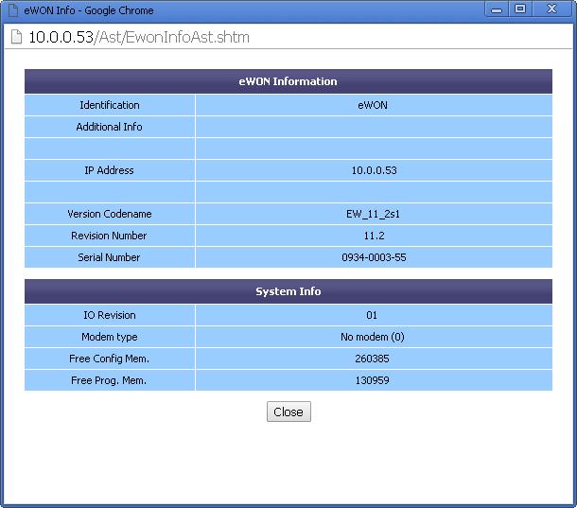Viewport: 577px width, 508px height.
Task: Select the 'System Info' table header
Action: click(288, 291)
